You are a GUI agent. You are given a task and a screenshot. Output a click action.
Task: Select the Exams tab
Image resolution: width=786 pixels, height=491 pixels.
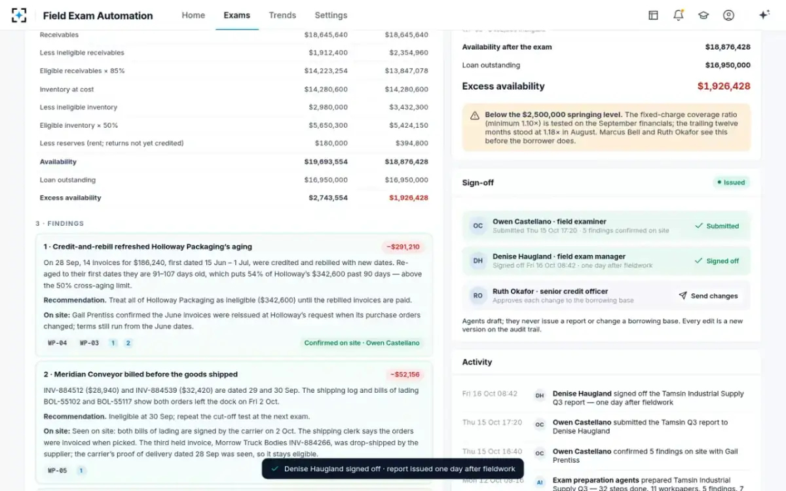(236, 15)
